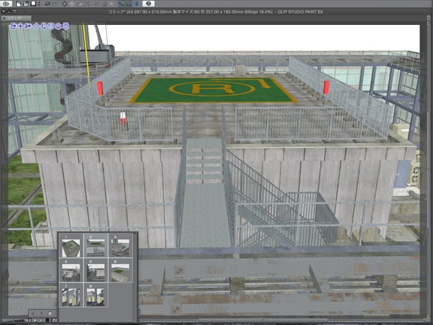Toggle Snap to Ruler
The height and width of the screenshot is (325, 433).
pyautogui.click(x=121, y=3)
